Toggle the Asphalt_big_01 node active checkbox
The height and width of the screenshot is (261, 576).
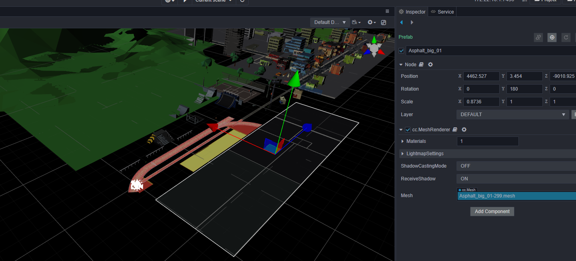click(x=402, y=51)
